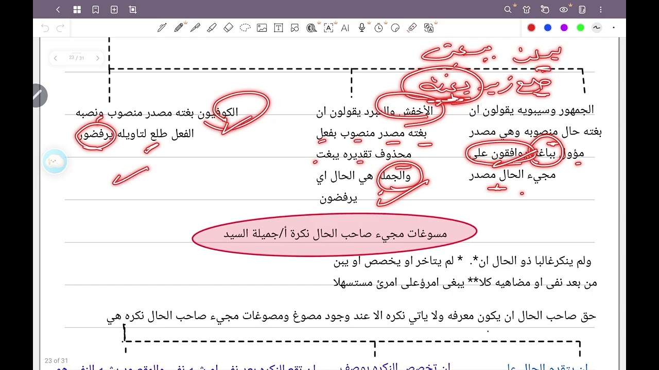Select the eraser tool
Image resolution: width=659 pixels, height=370 pixels.
(x=229, y=28)
